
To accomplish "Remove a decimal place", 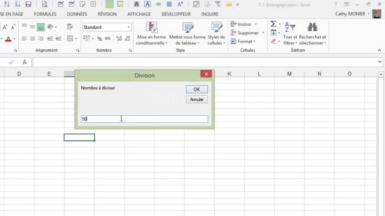I will pos(128,38).
